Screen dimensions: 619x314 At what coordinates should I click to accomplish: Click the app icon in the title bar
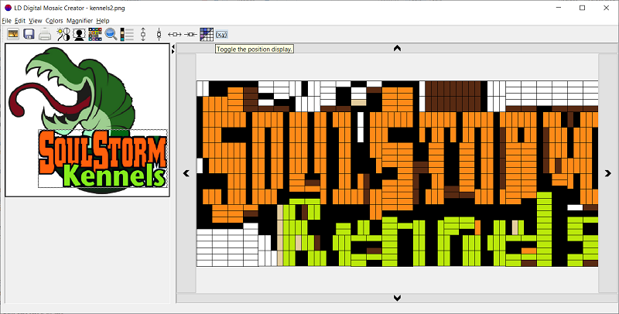pyautogui.click(x=8, y=8)
